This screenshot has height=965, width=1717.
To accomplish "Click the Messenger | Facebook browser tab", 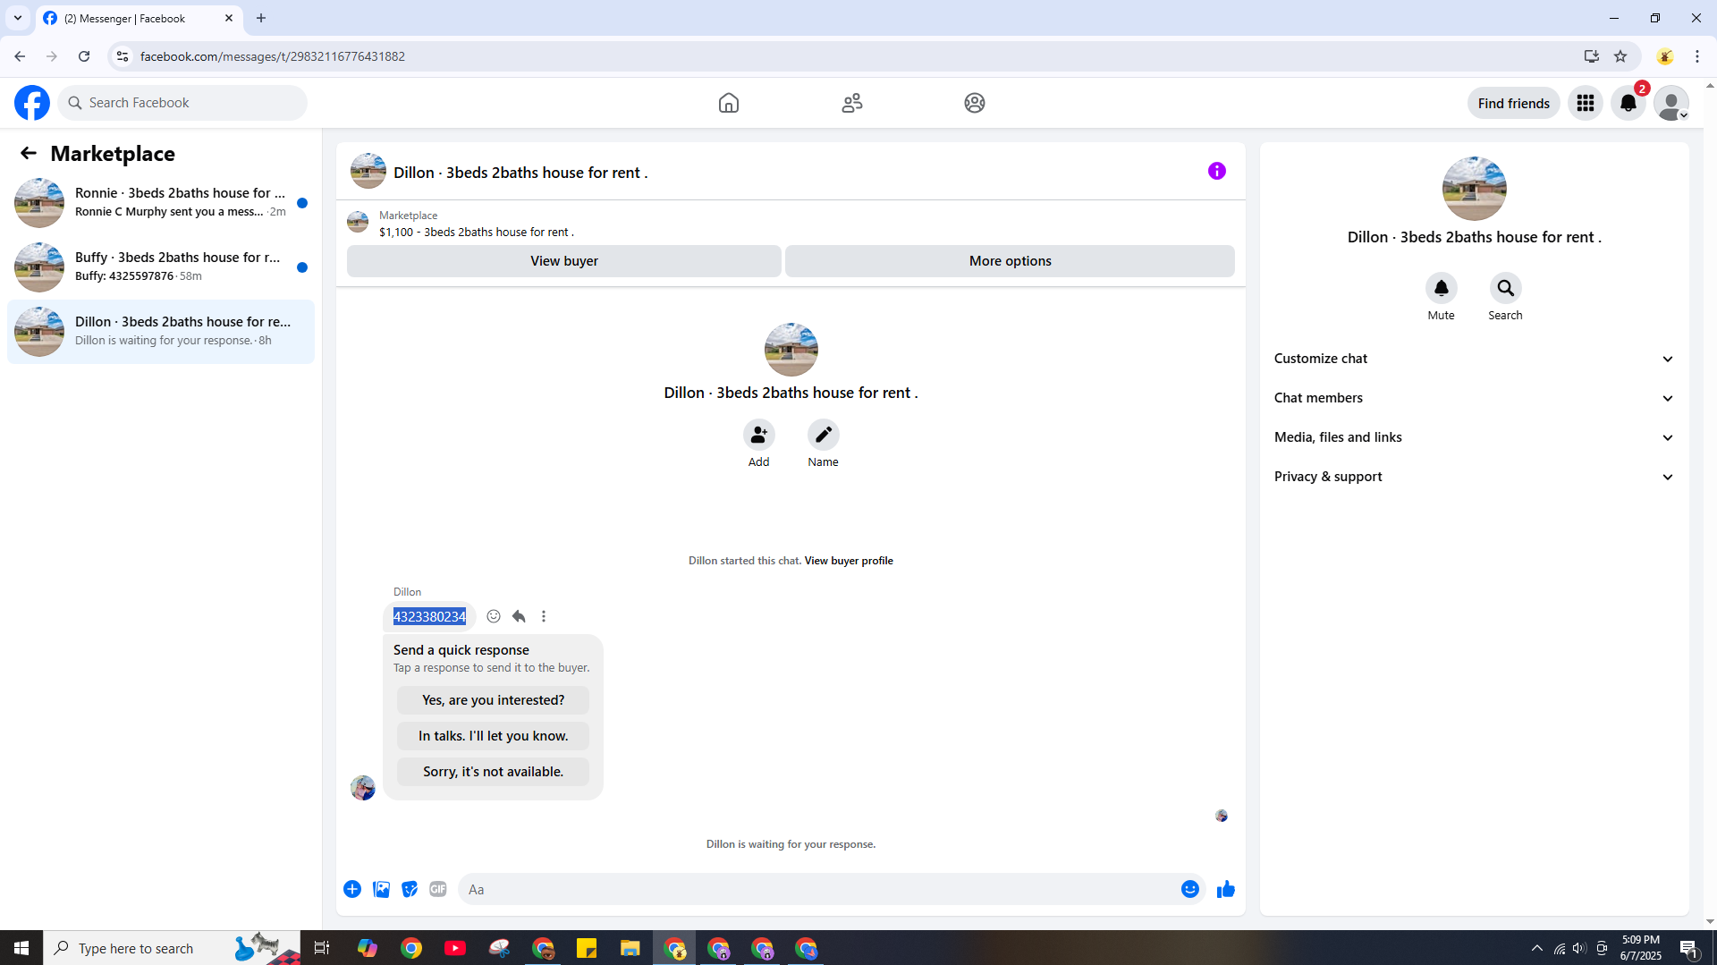I will point(139,18).
